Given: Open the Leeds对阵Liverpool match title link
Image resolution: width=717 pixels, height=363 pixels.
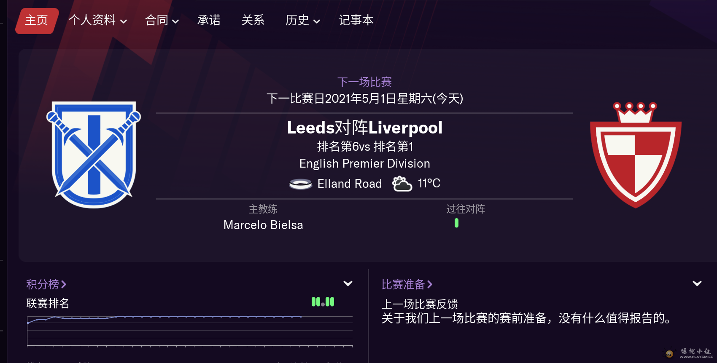Looking at the screenshot, I should click(x=365, y=128).
